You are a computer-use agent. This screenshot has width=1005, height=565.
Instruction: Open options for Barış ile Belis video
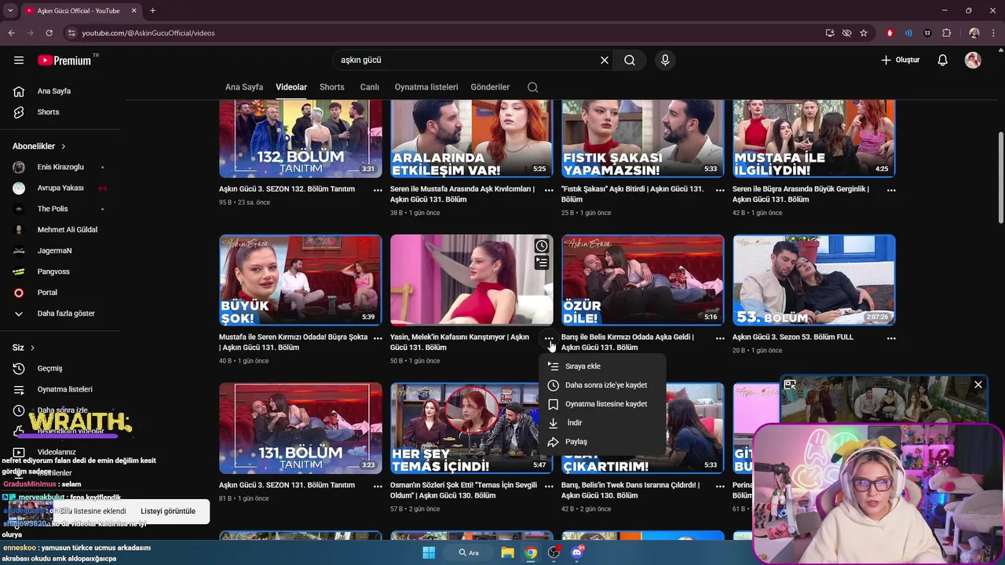[720, 338]
